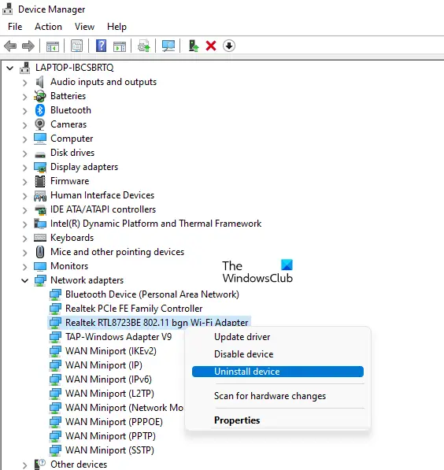Select the Monitors category label
Image resolution: width=444 pixels, height=470 pixels.
pyautogui.click(x=69, y=266)
